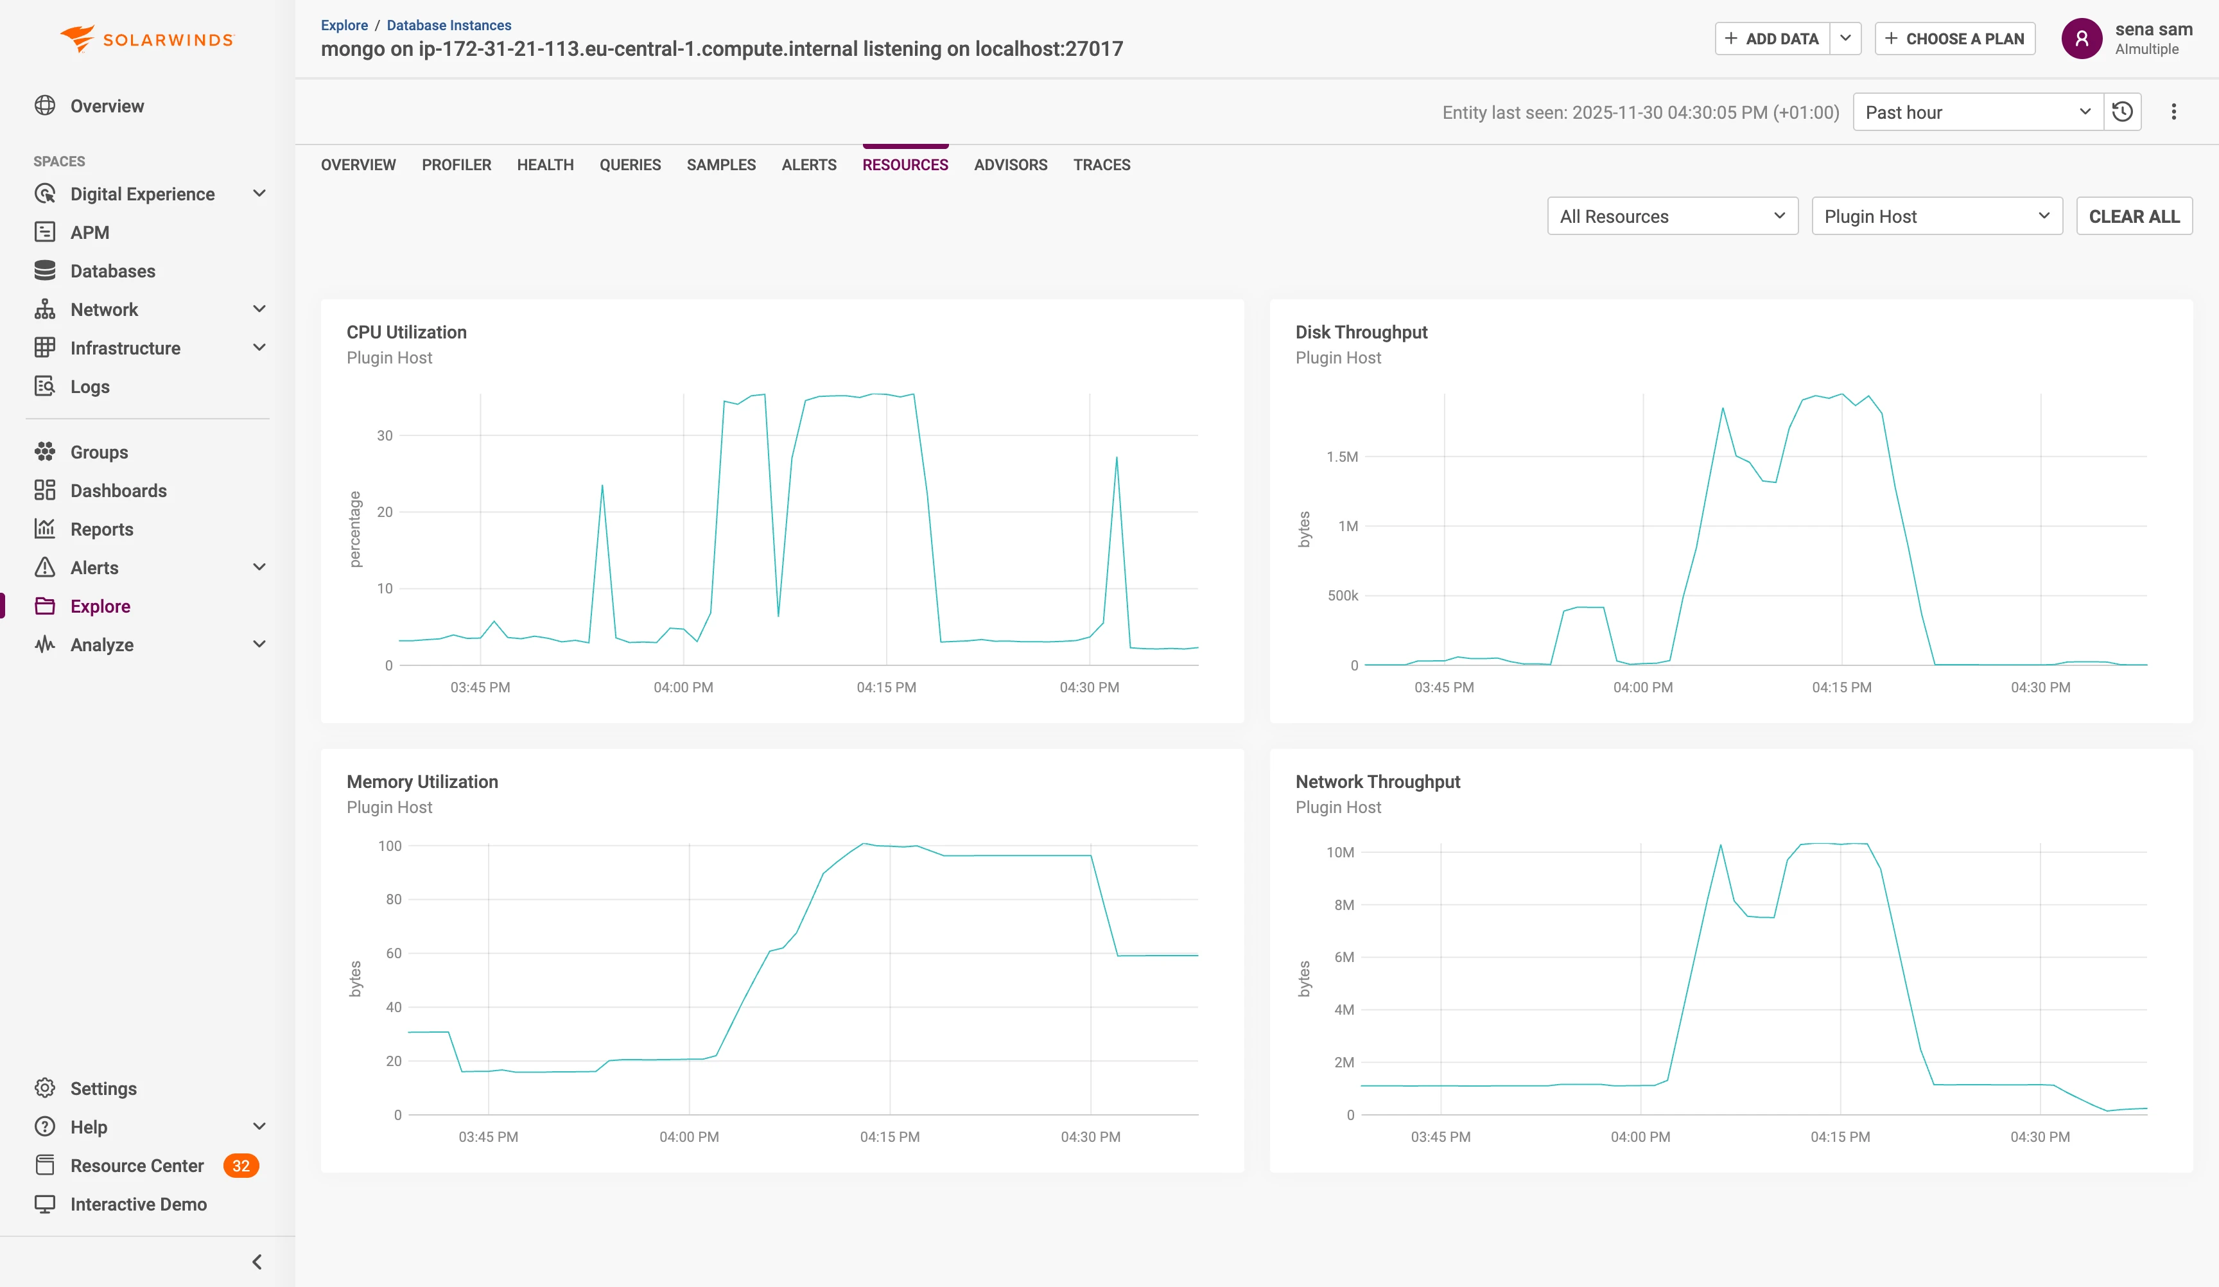This screenshot has width=2219, height=1287.
Task: Click the time history clock icon
Action: pyautogui.click(x=2123, y=112)
